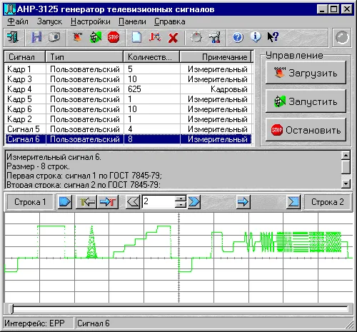Screen dimensions: 357x332
Task: Click the Кадровый note cell
Action: click(x=216, y=89)
